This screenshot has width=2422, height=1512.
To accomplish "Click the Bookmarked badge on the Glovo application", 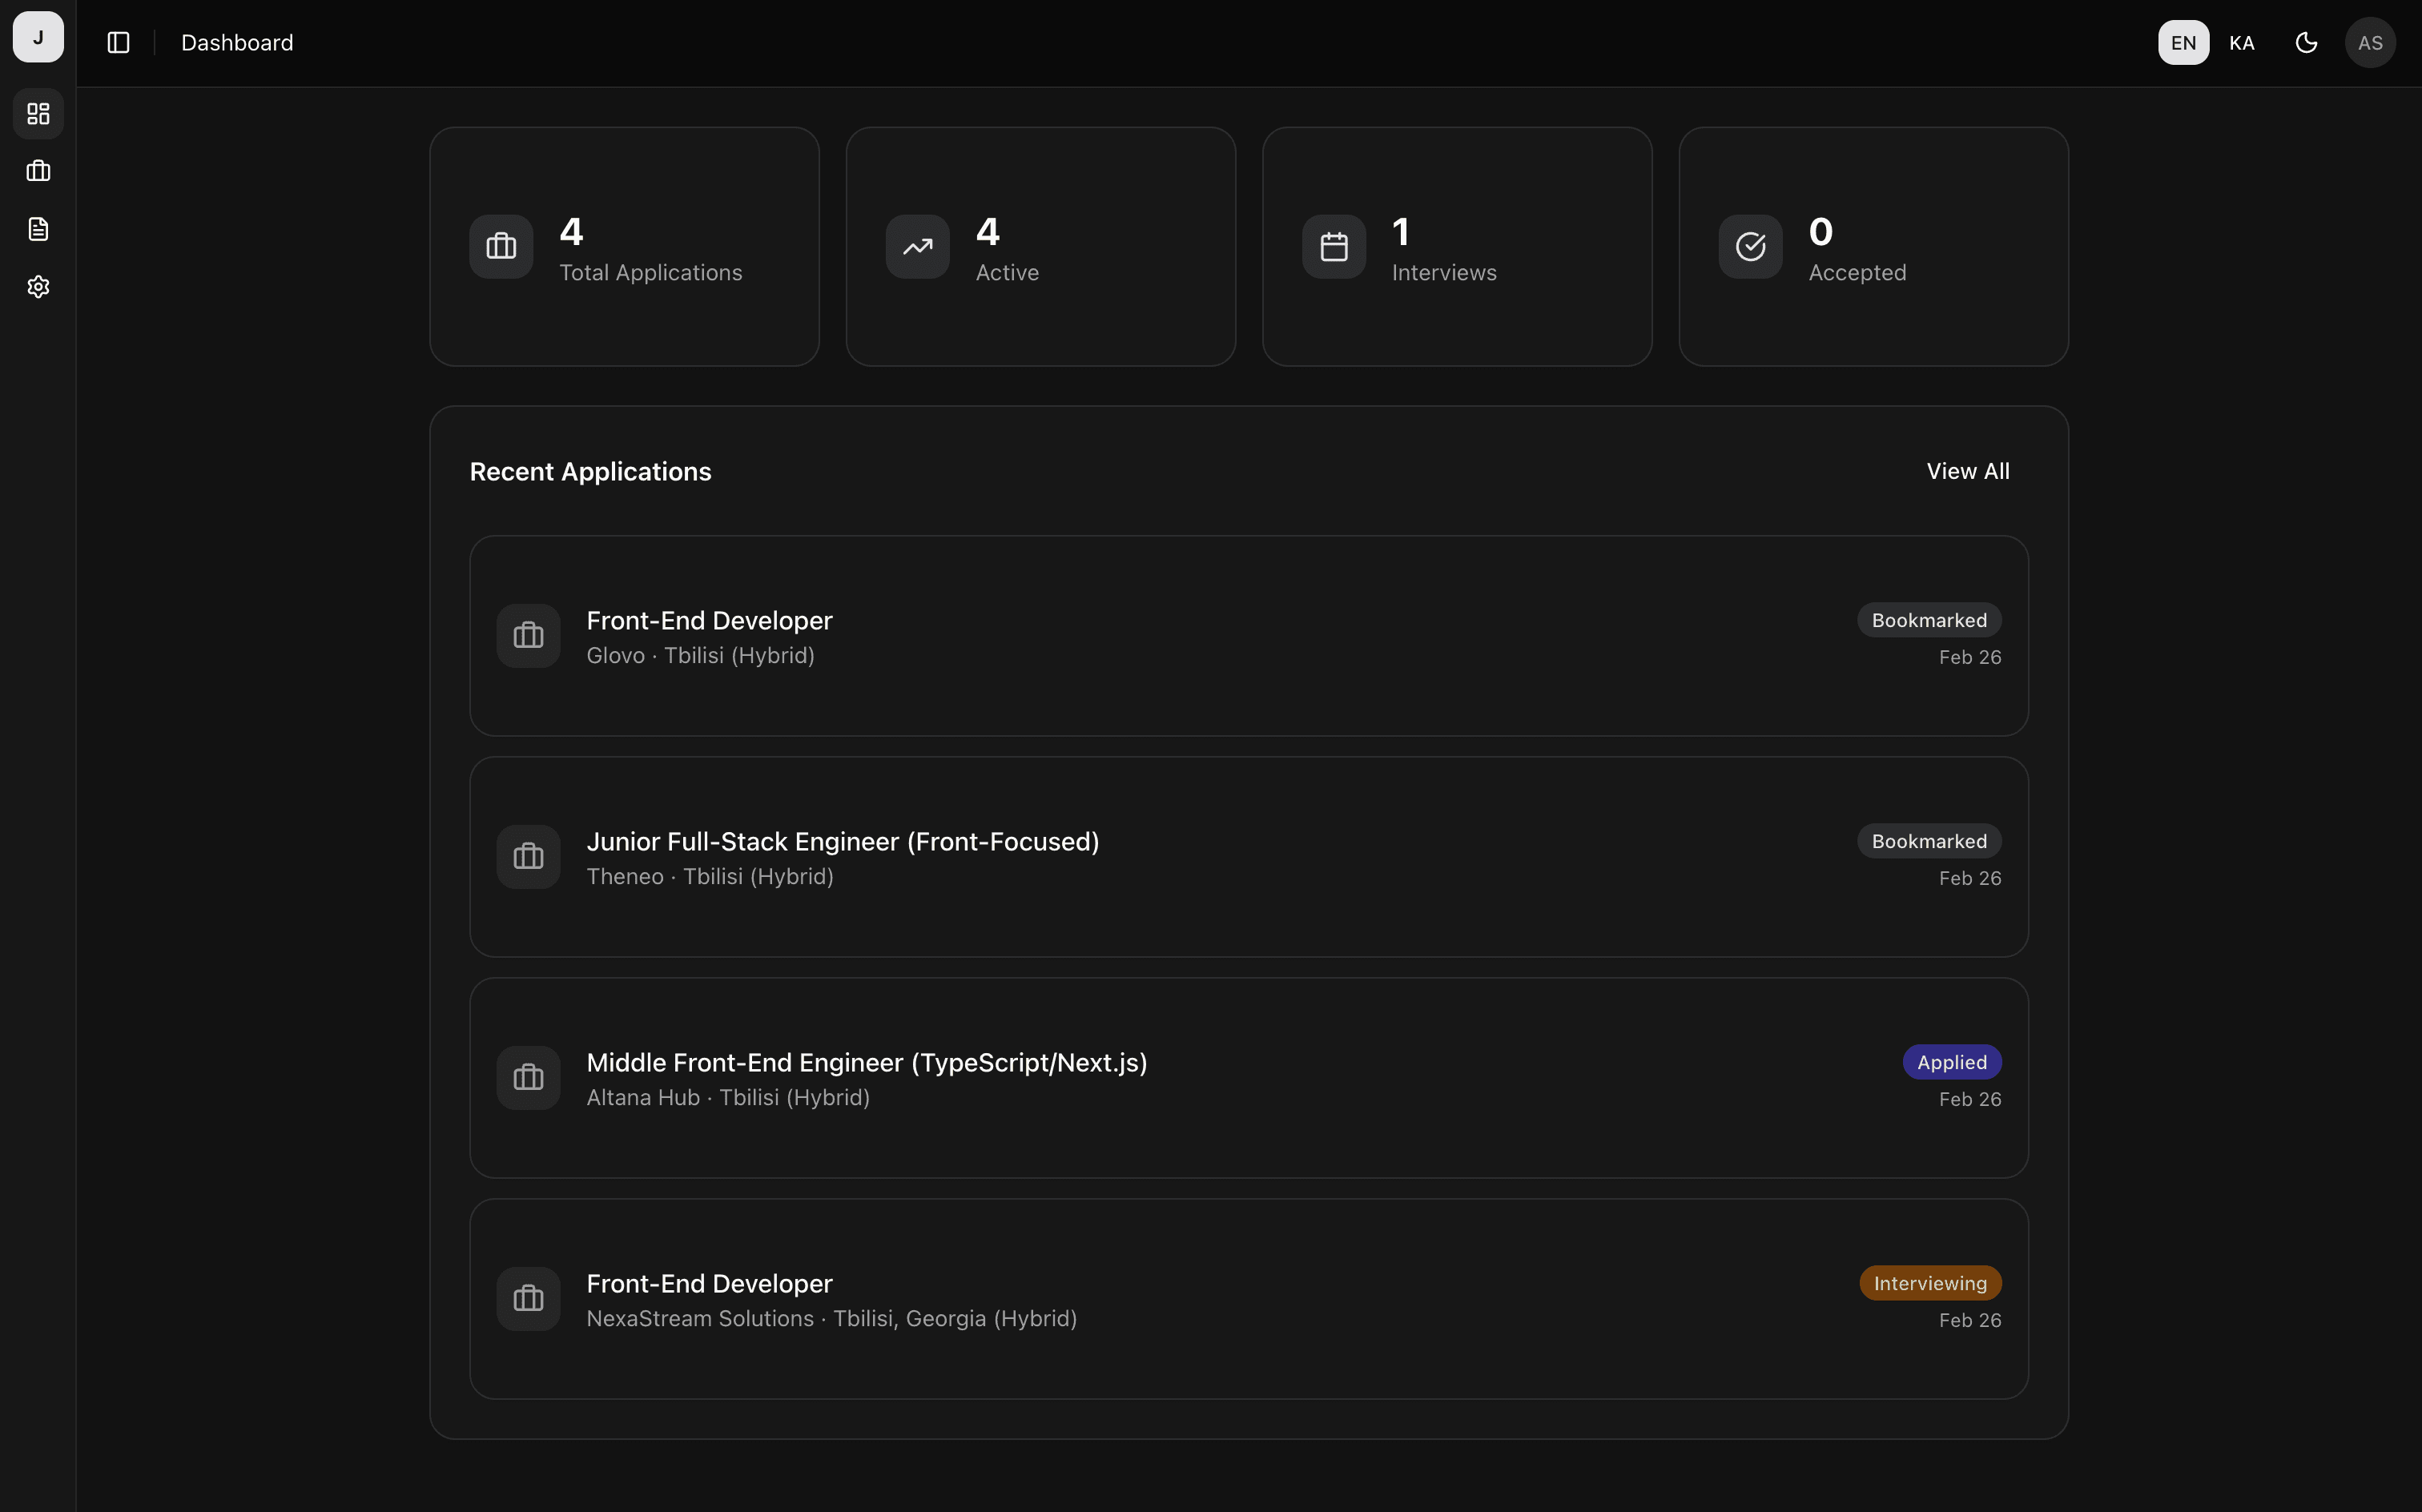I will 1928,619.
